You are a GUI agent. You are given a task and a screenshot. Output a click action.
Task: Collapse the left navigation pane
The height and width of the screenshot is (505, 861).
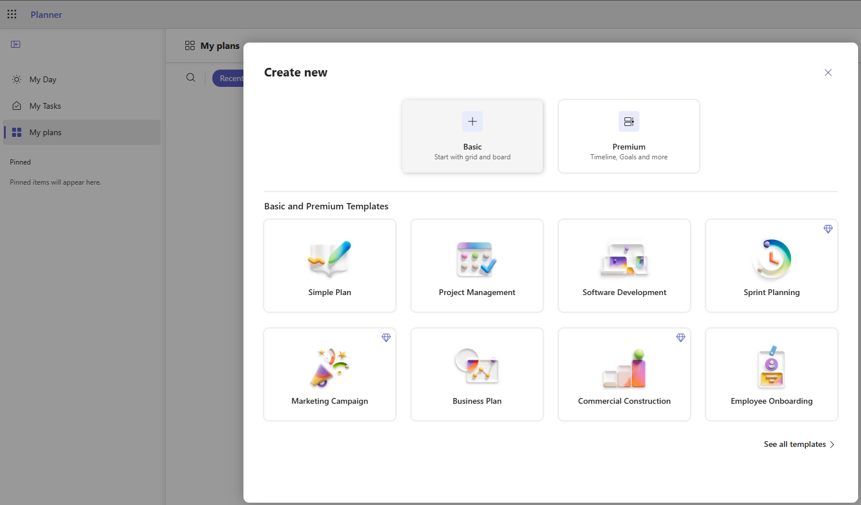pos(16,44)
